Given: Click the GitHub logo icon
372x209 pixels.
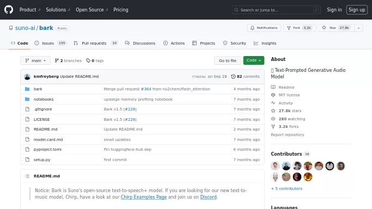Looking at the screenshot, I should click(9, 10).
